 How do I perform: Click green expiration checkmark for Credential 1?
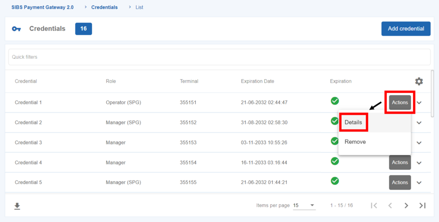pyautogui.click(x=335, y=101)
